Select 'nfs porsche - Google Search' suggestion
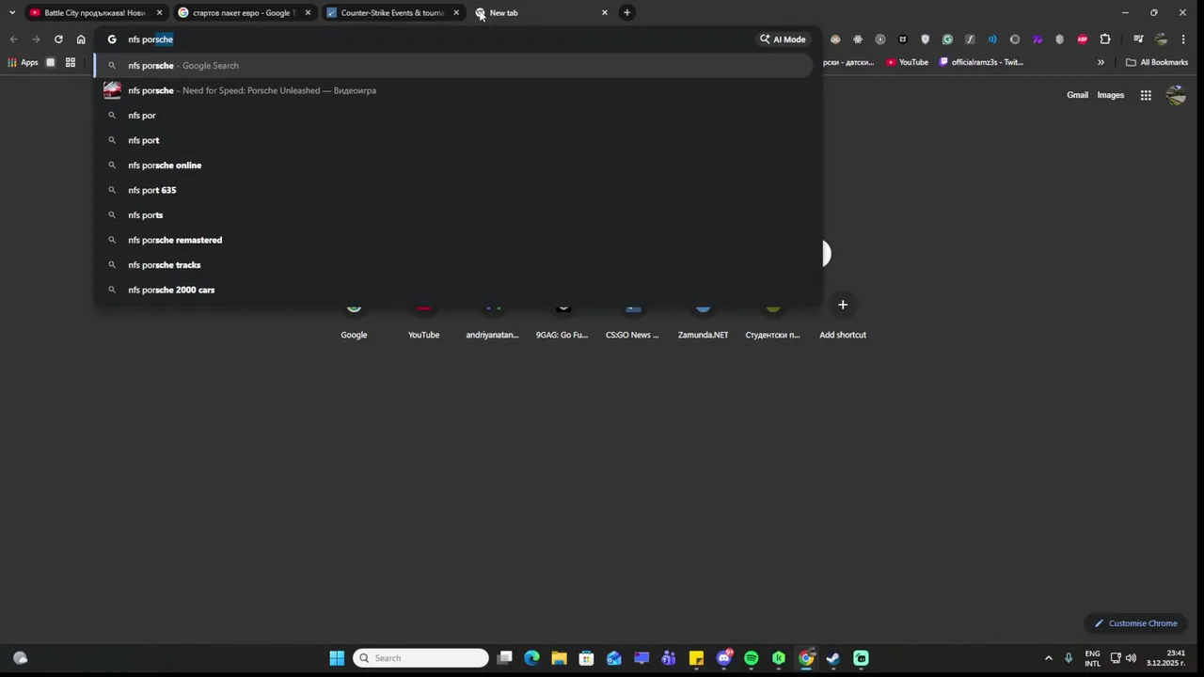 coord(453,66)
